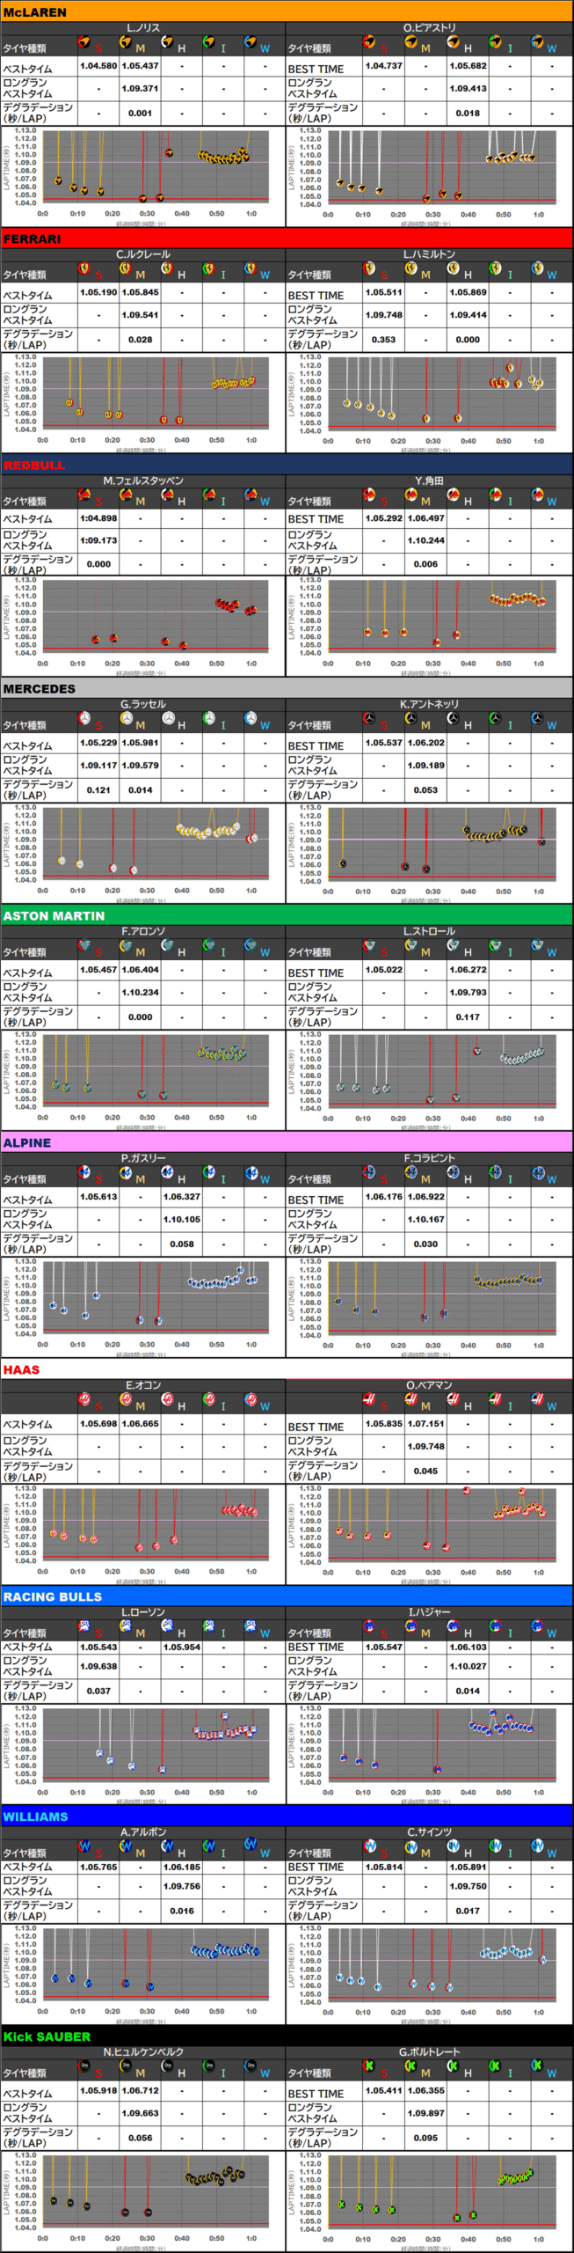
Task: Click the hard (H) tyre icon in L.ローソン's header row
Action: (167, 1626)
